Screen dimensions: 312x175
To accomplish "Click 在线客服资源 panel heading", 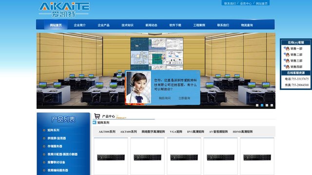I will coord(296,73).
